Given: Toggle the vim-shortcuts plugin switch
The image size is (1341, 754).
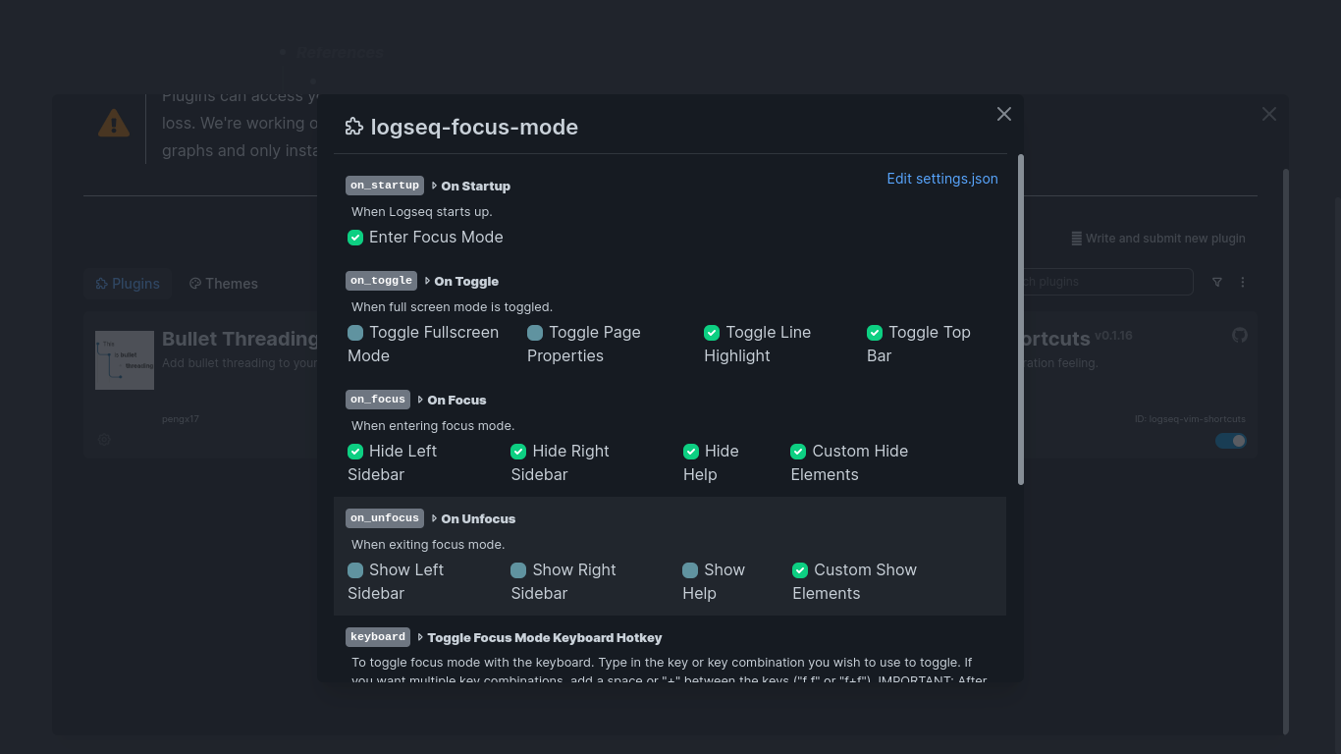Looking at the screenshot, I should point(1230,441).
